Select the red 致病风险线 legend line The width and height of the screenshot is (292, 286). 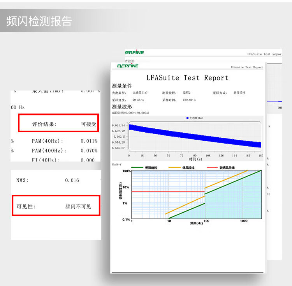pyautogui.click(x=212, y=167)
